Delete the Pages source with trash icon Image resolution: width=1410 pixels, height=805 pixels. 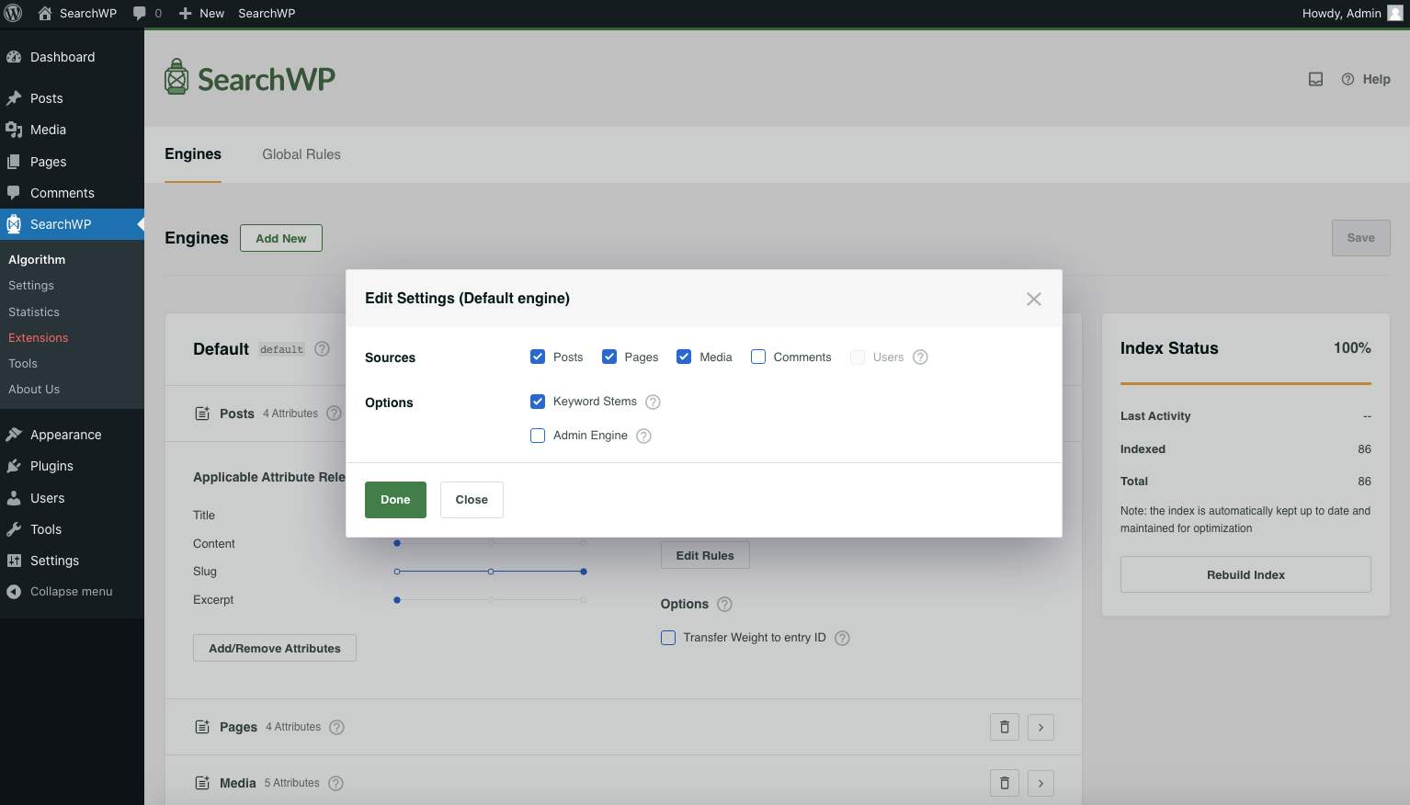(1005, 727)
